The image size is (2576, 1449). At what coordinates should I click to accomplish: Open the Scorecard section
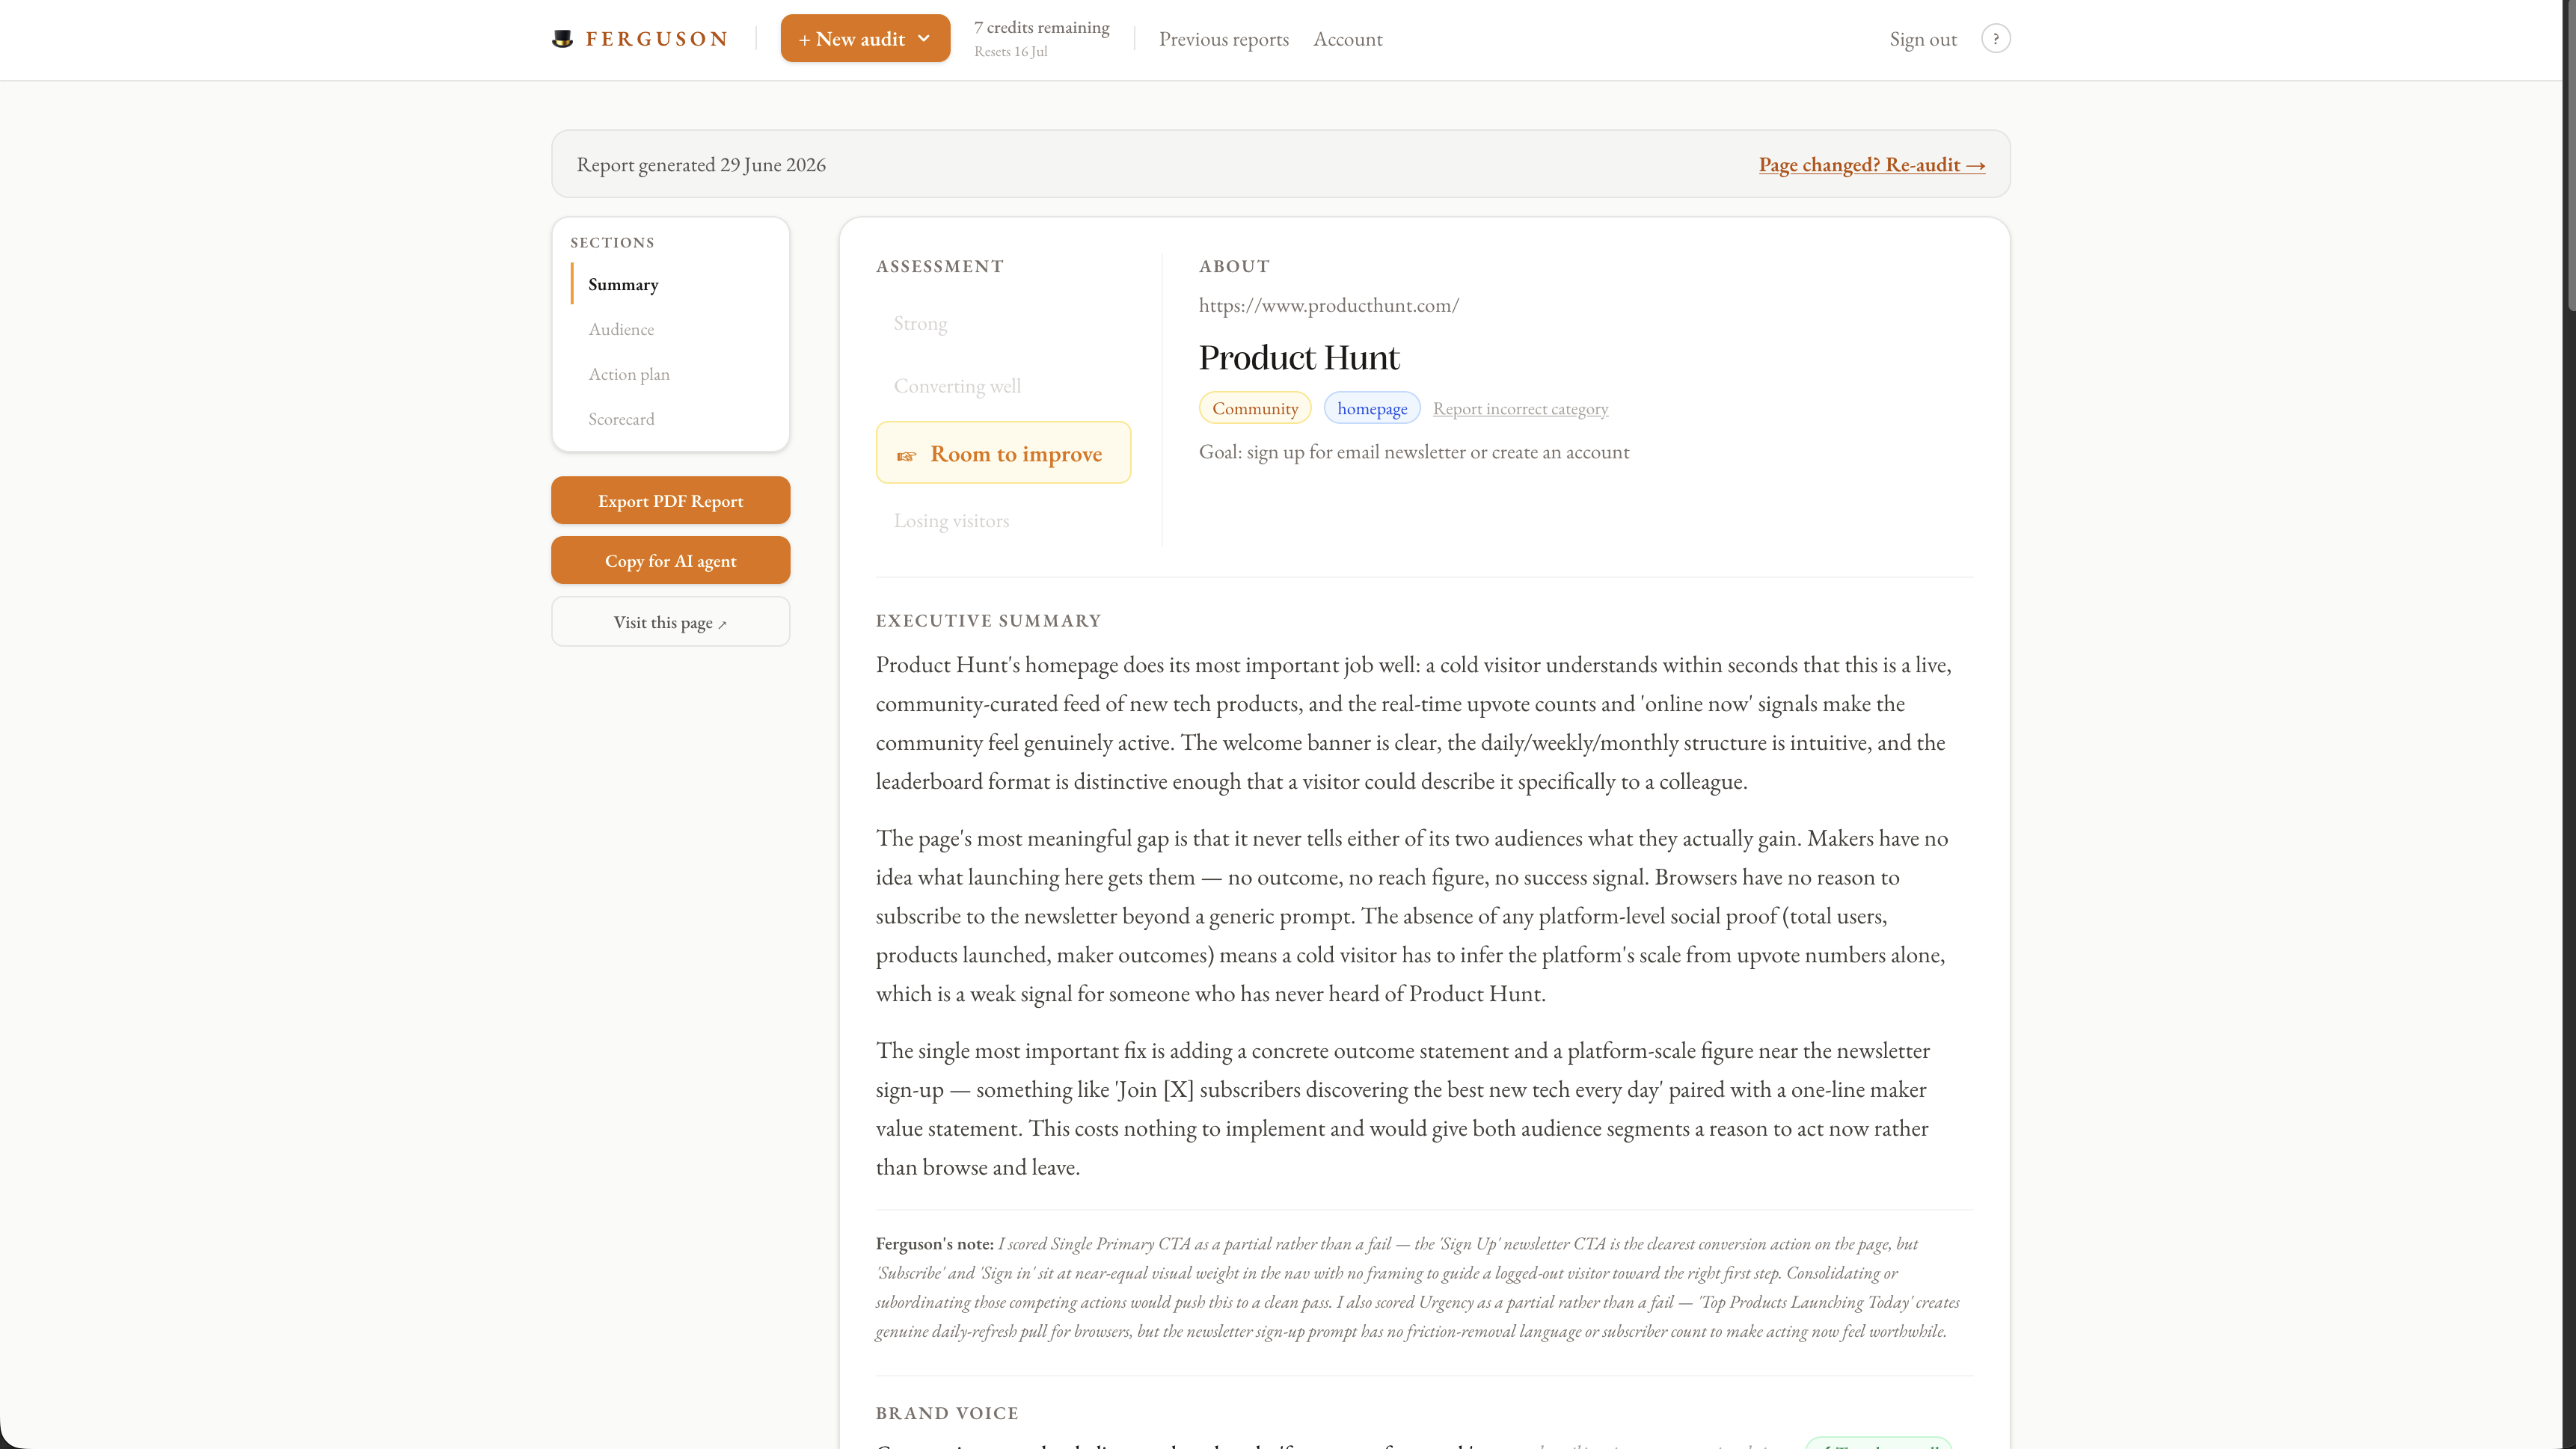click(x=621, y=419)
